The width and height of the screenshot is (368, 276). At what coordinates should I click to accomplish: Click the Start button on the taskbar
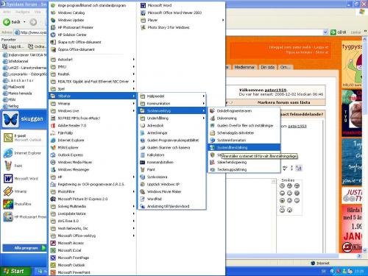click(x=15, y=271)
